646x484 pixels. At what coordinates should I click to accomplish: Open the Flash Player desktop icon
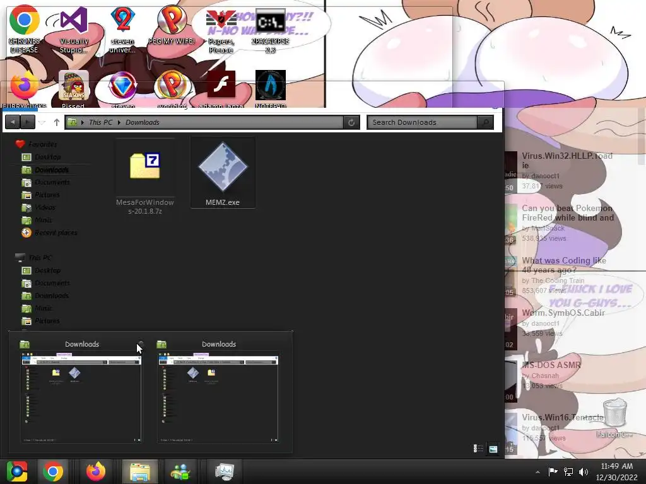click(221, 89)
